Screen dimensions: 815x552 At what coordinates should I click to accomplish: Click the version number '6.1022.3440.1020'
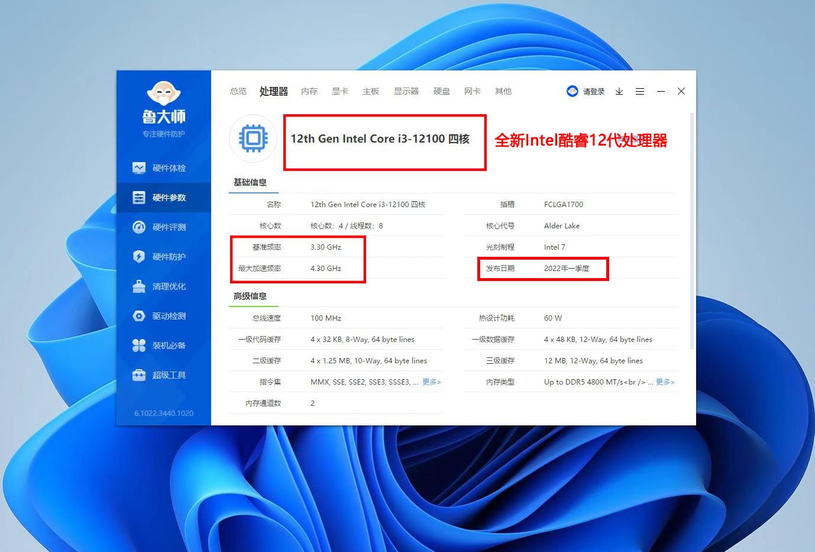point(164,413)
